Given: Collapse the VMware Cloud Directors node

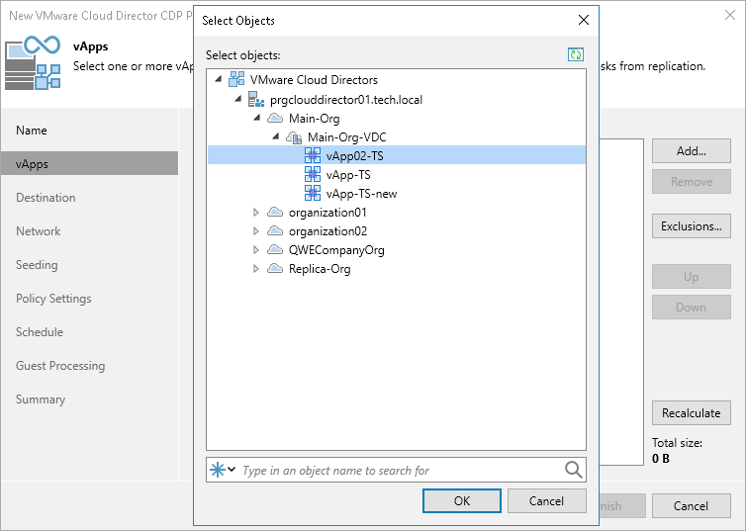Looking at the screenshot, I should click(x=219, y=79).
